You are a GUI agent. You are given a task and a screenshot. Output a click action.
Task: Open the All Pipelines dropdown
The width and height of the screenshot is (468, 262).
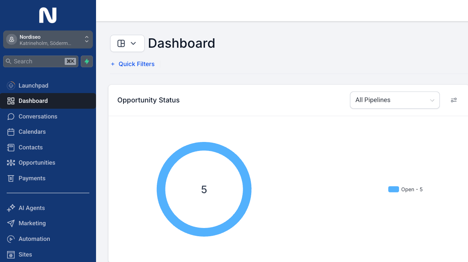394,100
